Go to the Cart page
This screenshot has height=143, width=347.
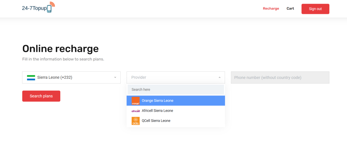click(x=290, y=8)
